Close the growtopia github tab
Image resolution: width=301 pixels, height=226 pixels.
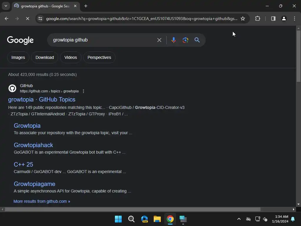[75, 6]
